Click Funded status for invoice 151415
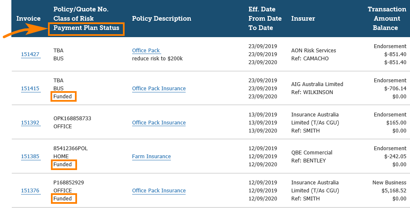410x208 pixels. pos(62,97)
